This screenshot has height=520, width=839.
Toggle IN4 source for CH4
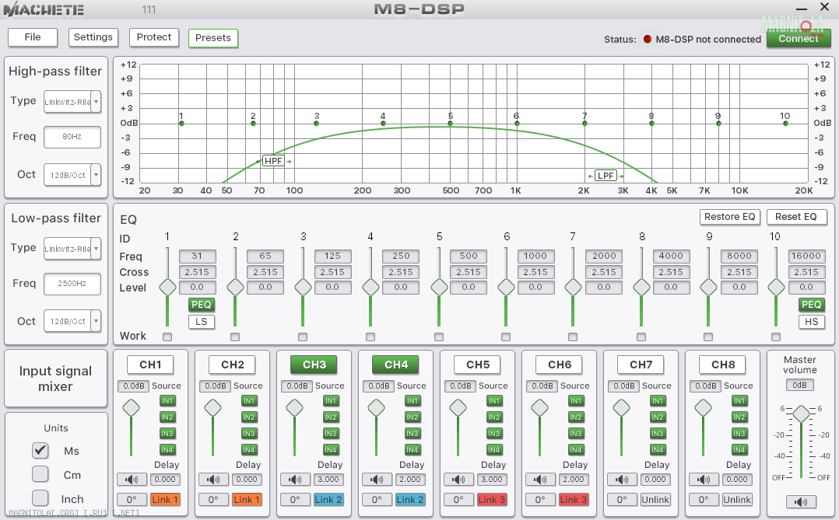click(x=412, y=449)
